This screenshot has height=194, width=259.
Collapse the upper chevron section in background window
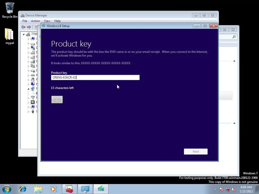coord(234,61)
